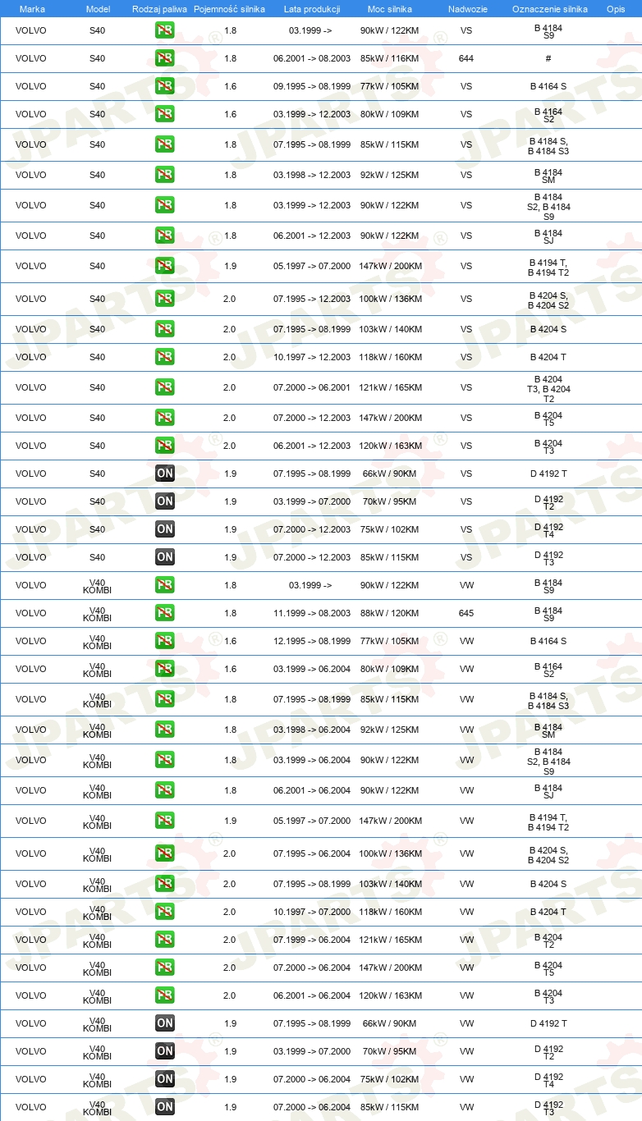Click the ON diesel icon for V40 KOMBI 70kW / 95KM
The image size is (642, 1121).
click(x=164, y=1051)
